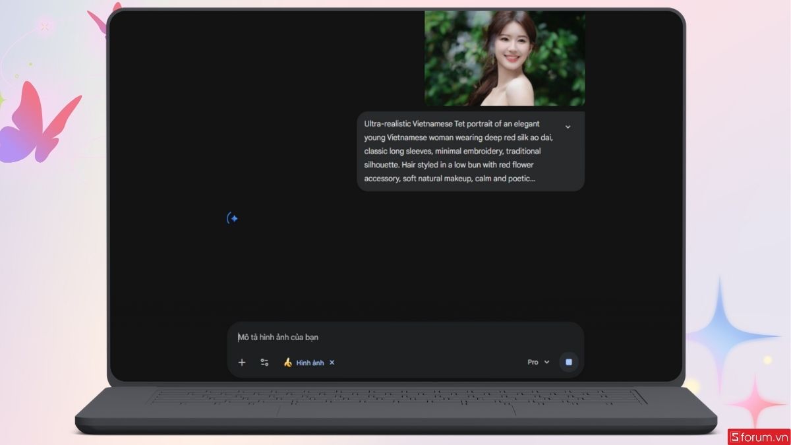This screenshot has width=791, height=445.
Task: Click the Sforum.vn watermark link
Action: pyautogui.click(x=757, y=436)
